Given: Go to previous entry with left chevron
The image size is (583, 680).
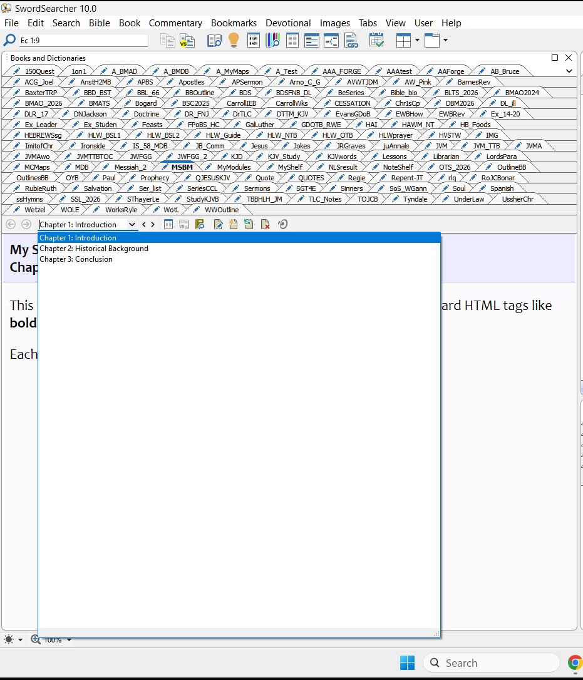Looking at the screenshot, I should coord(144,224).
